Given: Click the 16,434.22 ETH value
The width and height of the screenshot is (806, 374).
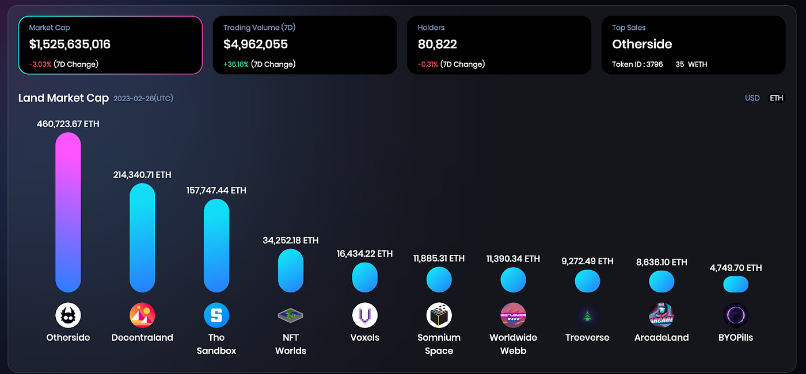Looking at the screenshot, I should click(365, 253).
